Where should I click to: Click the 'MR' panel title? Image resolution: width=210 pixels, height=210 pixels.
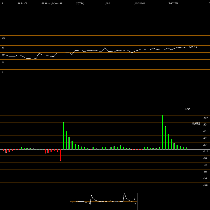[187, 109]
